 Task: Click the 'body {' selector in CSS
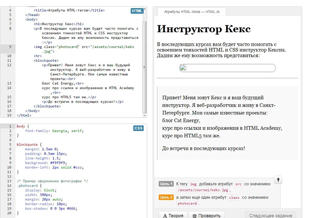tap(23, 126)
